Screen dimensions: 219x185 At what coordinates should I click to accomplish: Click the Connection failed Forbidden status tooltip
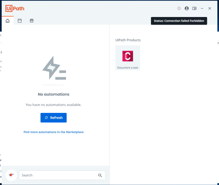pyautogui.click(x=179, y=21)
